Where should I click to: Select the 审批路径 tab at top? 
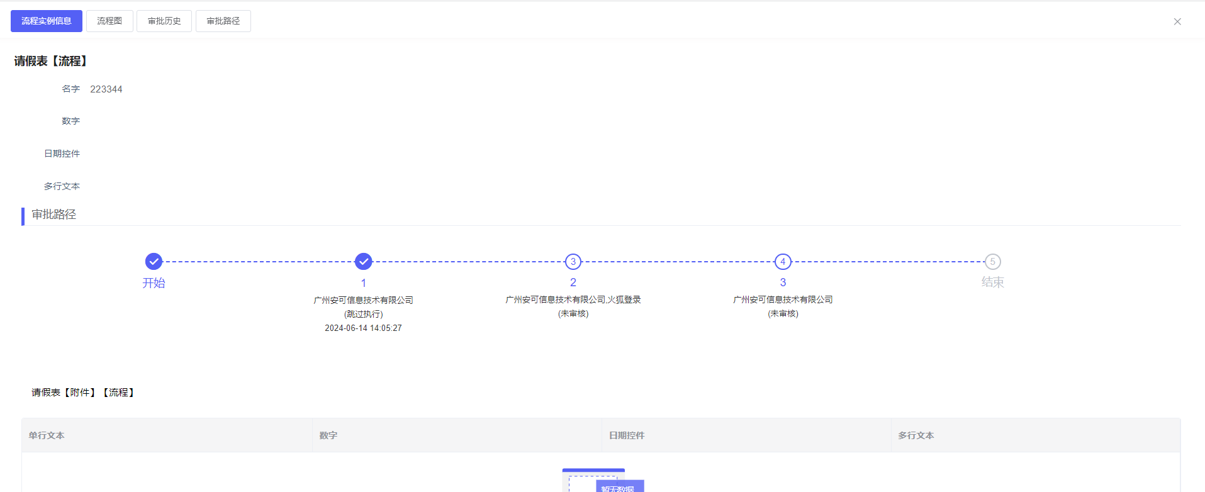(x=223, y=21)
